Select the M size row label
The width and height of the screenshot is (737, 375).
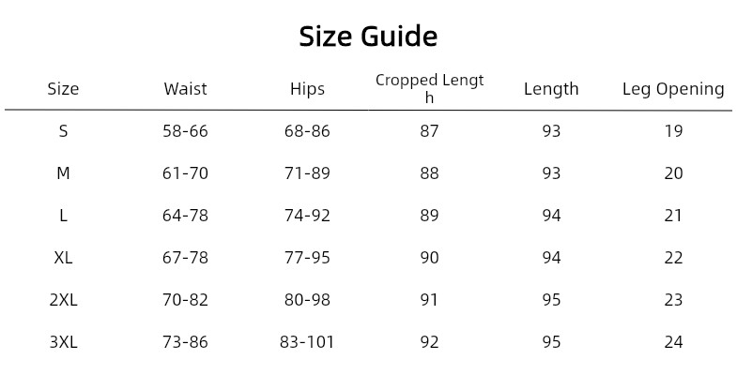point(63,173)
